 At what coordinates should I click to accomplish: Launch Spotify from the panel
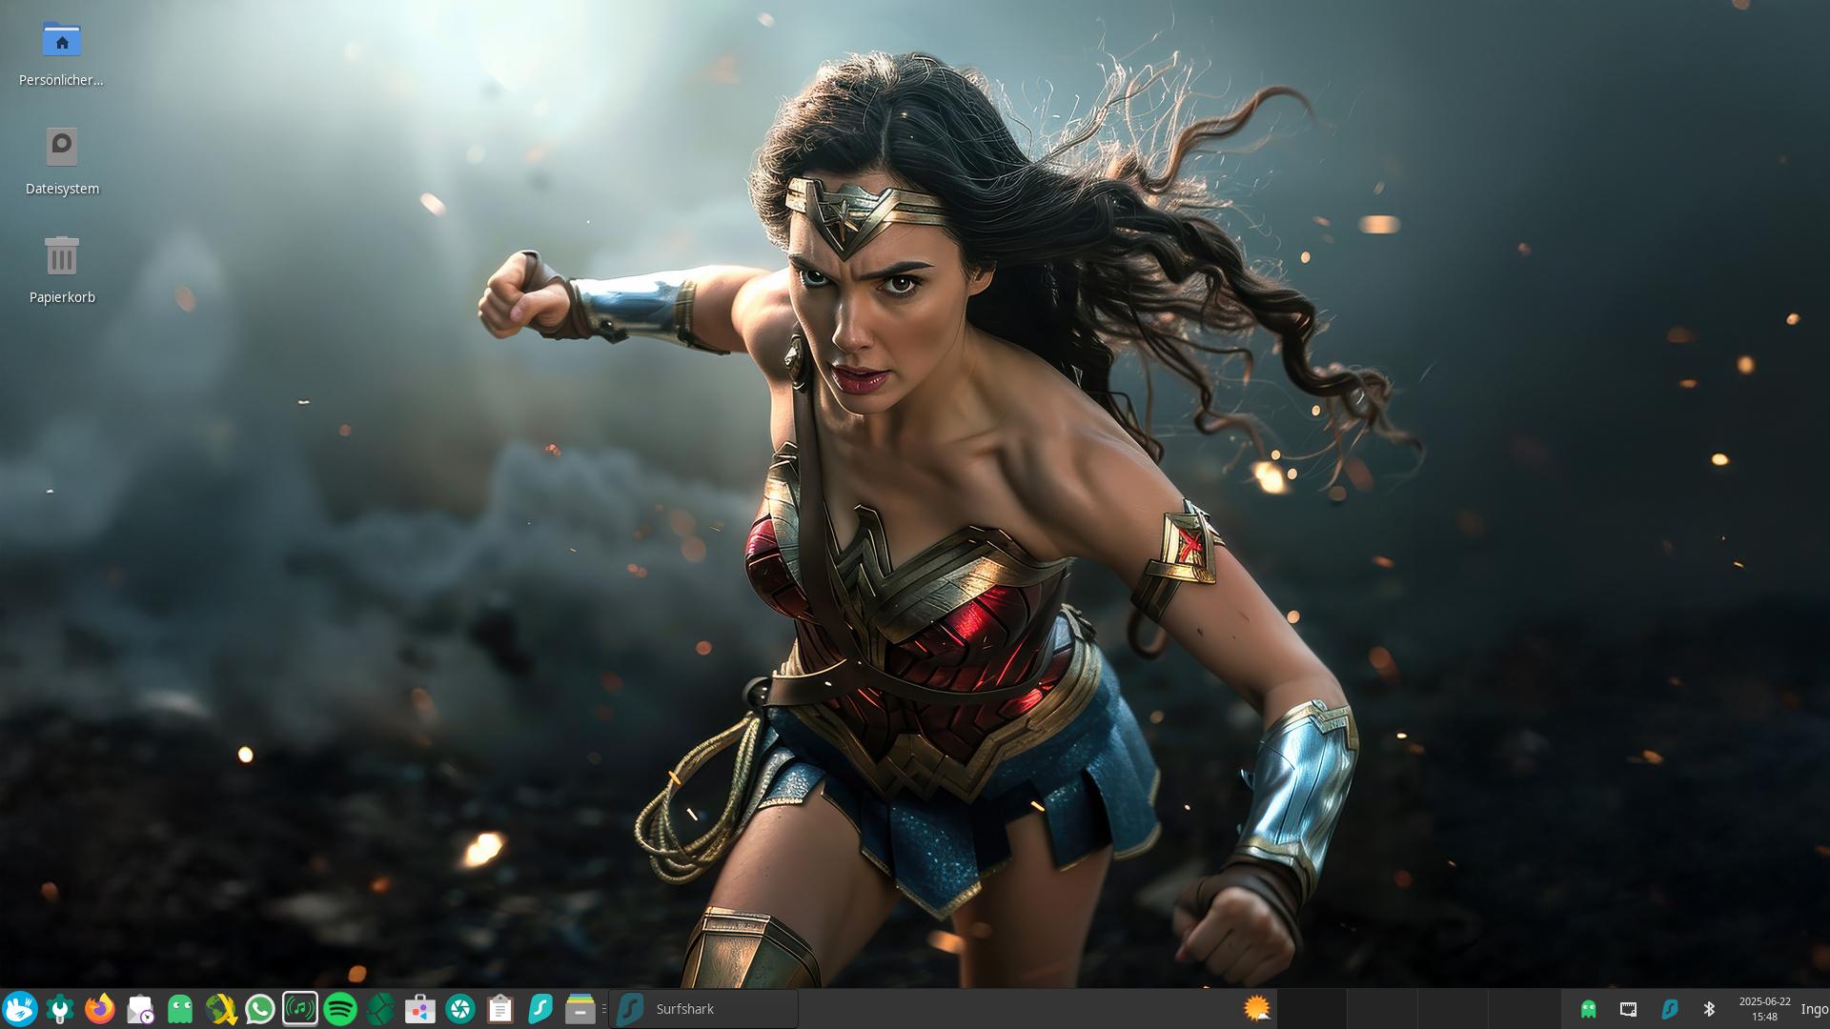(340, 1009)
